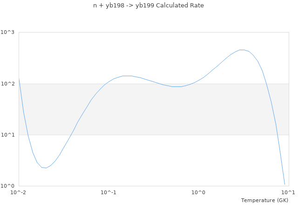Click the gray shaded band between 10^1 and 10^2

click(154, 109)
